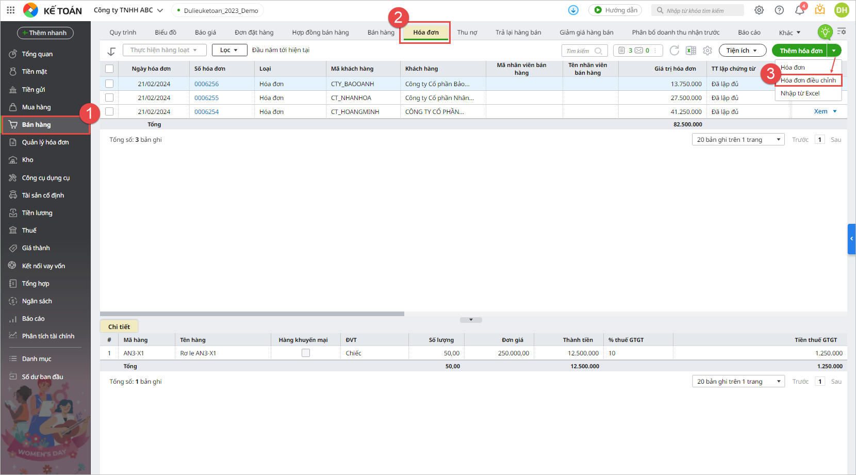Viewport: 856px width, 475px height.
Task: Open the Lọc filter dropdown
Action: coord(229,50)
